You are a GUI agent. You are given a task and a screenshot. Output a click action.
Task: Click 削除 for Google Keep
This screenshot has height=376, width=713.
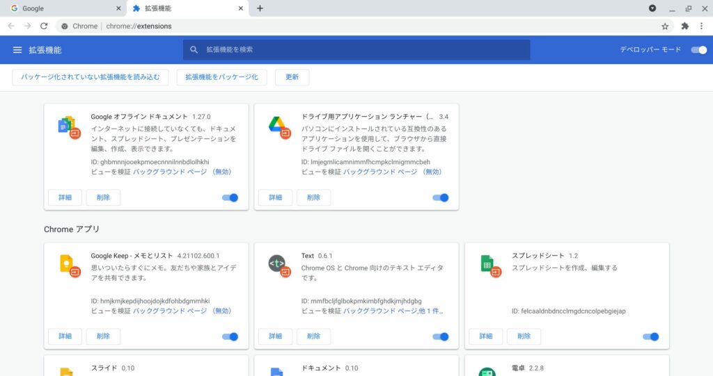click(x=103, y=336)
